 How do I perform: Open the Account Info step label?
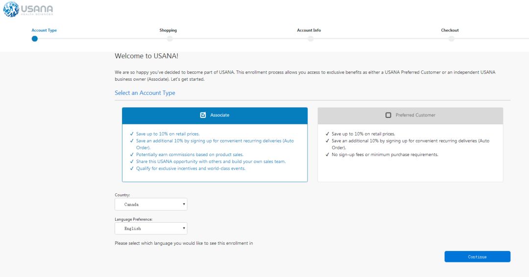(309, 30)
